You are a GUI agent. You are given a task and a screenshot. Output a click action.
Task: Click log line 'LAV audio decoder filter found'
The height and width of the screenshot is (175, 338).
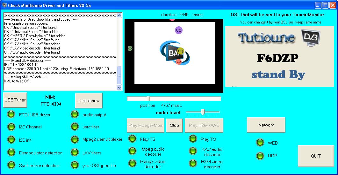[x=32, y=52]
